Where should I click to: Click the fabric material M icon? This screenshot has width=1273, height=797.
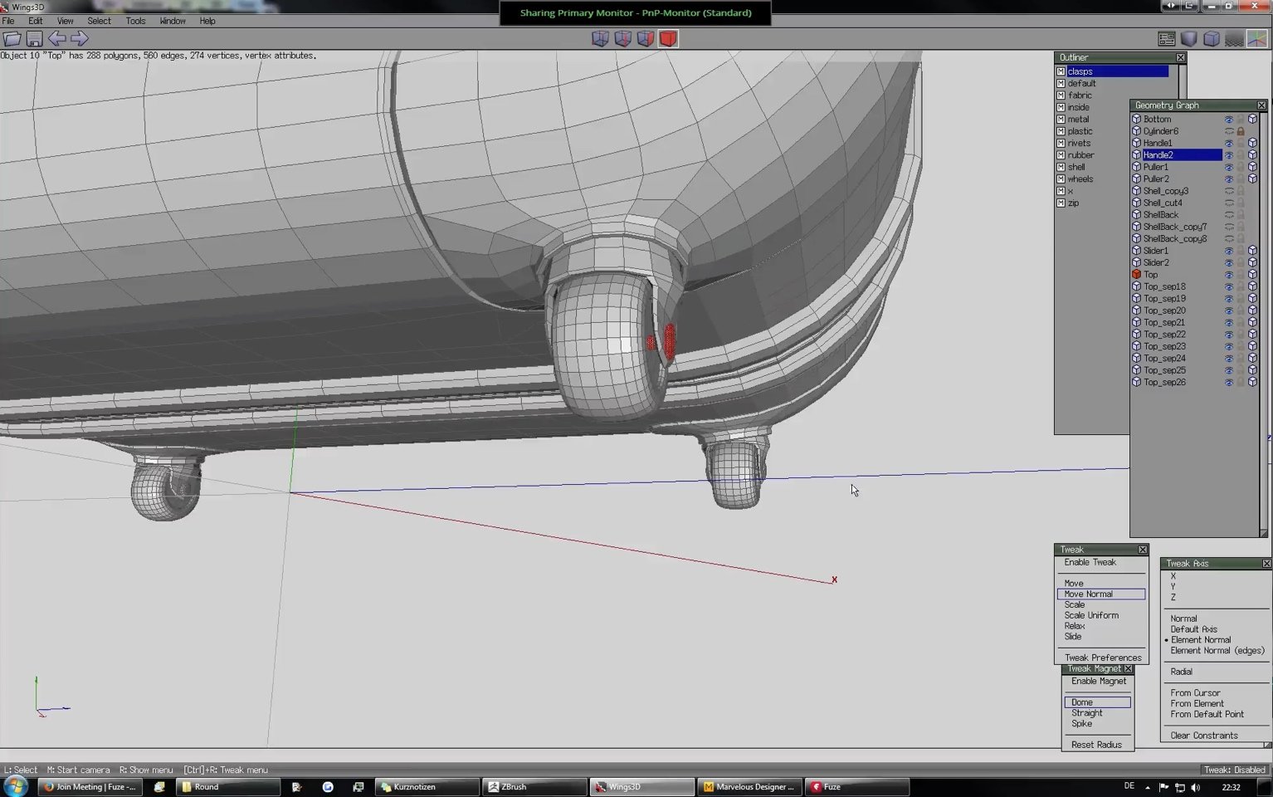click(x=1061, y=95)
